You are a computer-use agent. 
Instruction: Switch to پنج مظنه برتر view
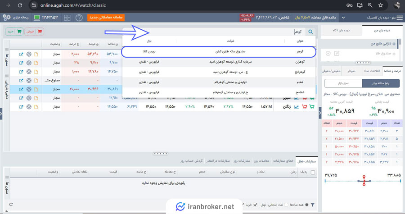pyautogui.click(x=381, y=83)
